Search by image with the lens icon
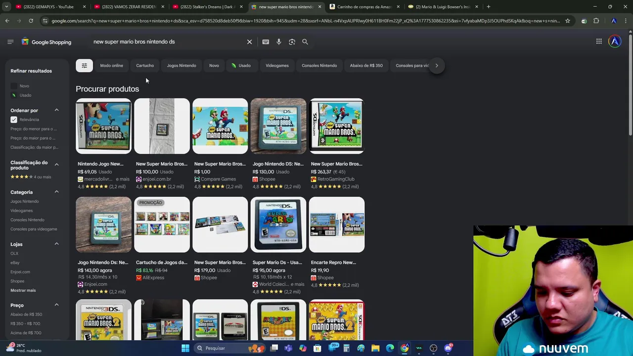This screenshot has height=356, width=633. point(292,42)
